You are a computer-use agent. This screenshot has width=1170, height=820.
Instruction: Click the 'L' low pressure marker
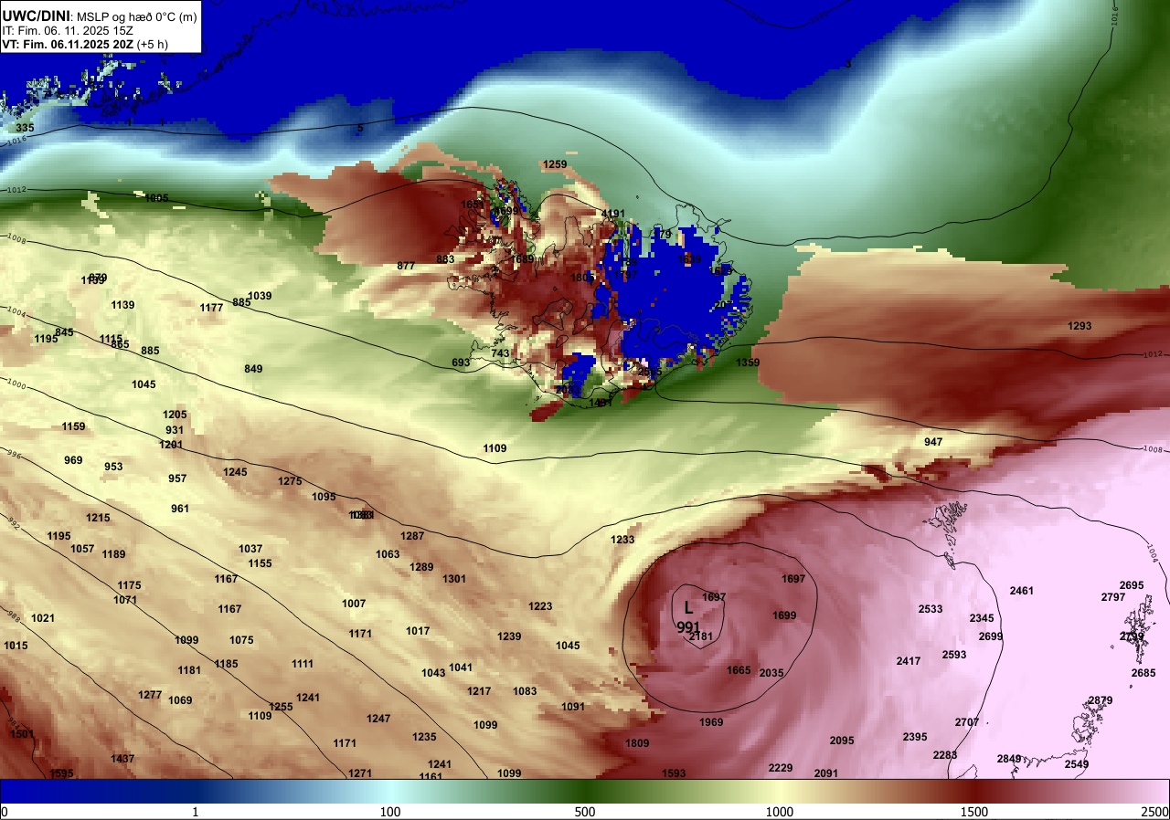(688, 607)
